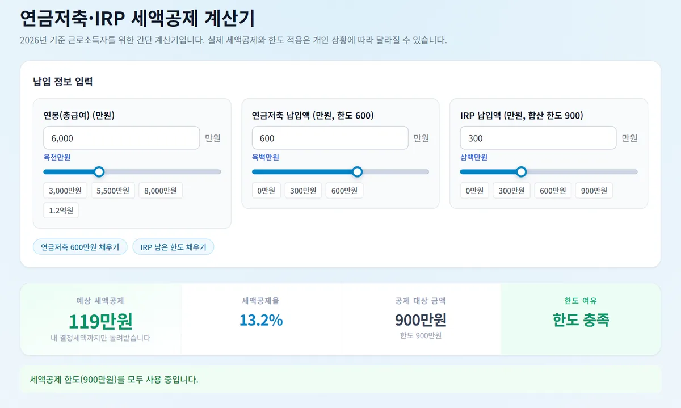This screenshot has width=681, height=408.
Task: Select the 8,000만원 salary preset
Action: [161, 191]
